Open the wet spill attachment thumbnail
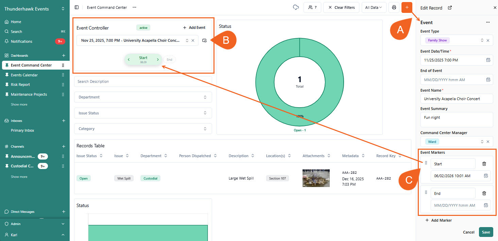 [316, 178]
